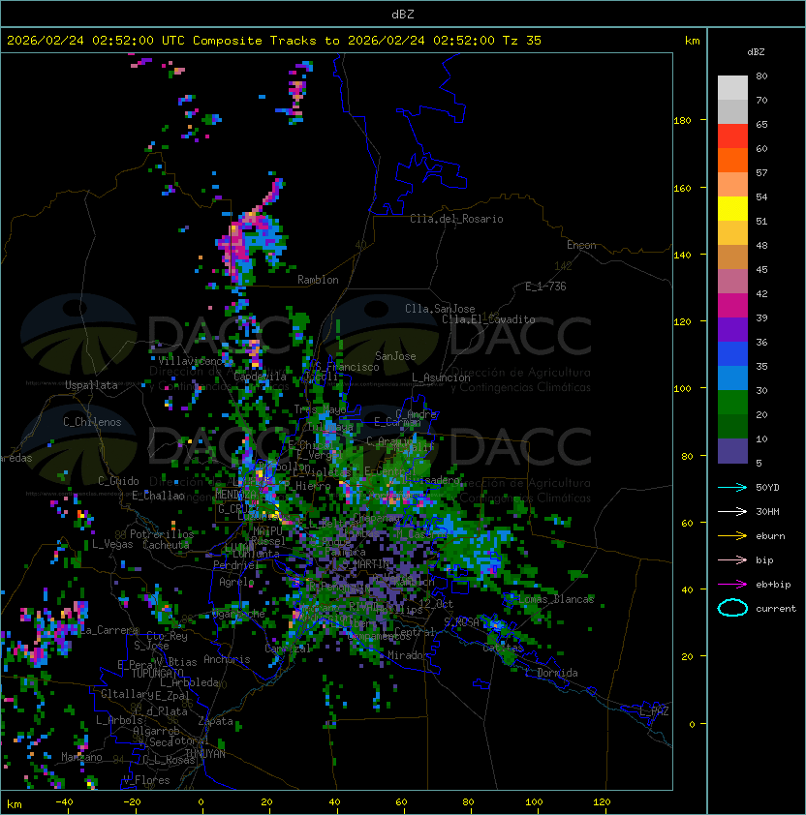The image size is (806, 815).
Task: Click the 'Ramblon' map label
Action: [318, 280]
